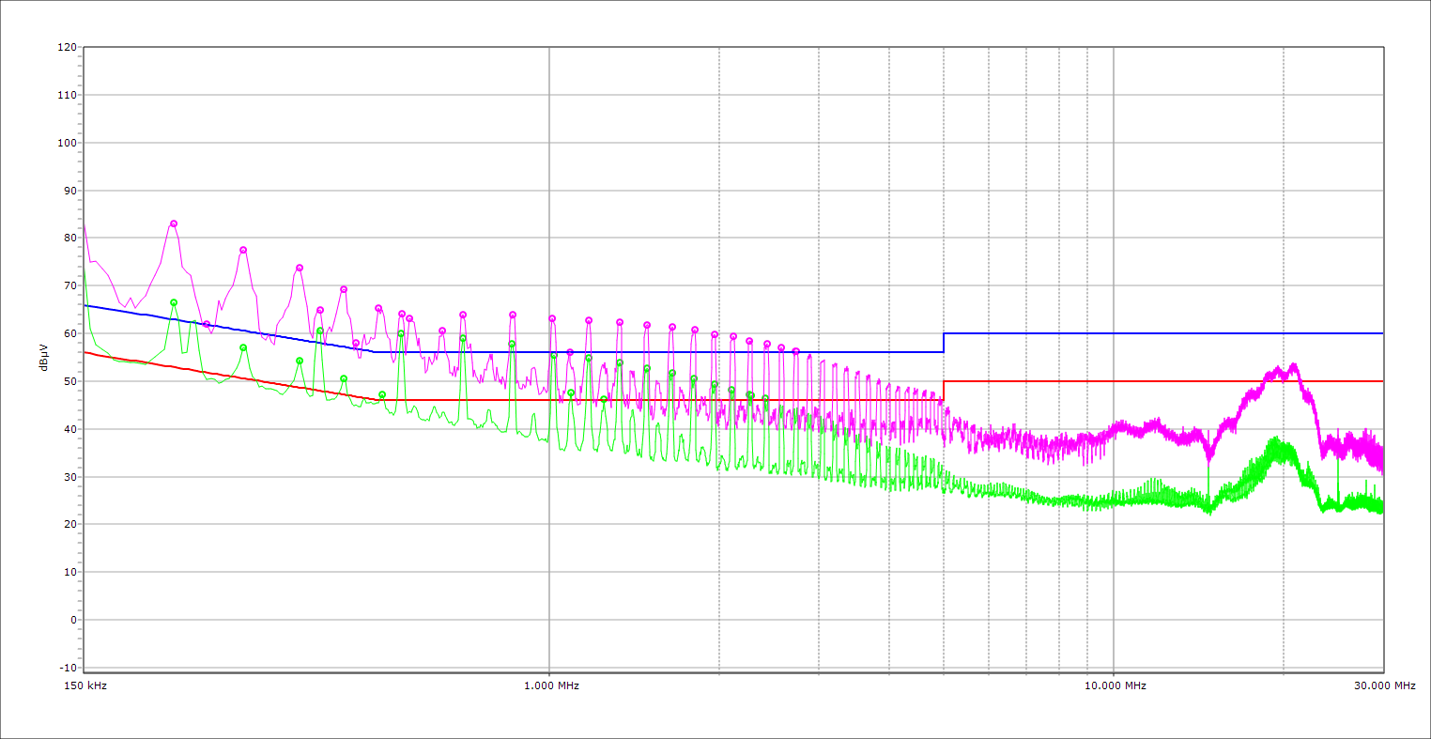Click the blue limit line's vertical step up
The width and height of the screenshot is (1431, 739).
(944, 343)
